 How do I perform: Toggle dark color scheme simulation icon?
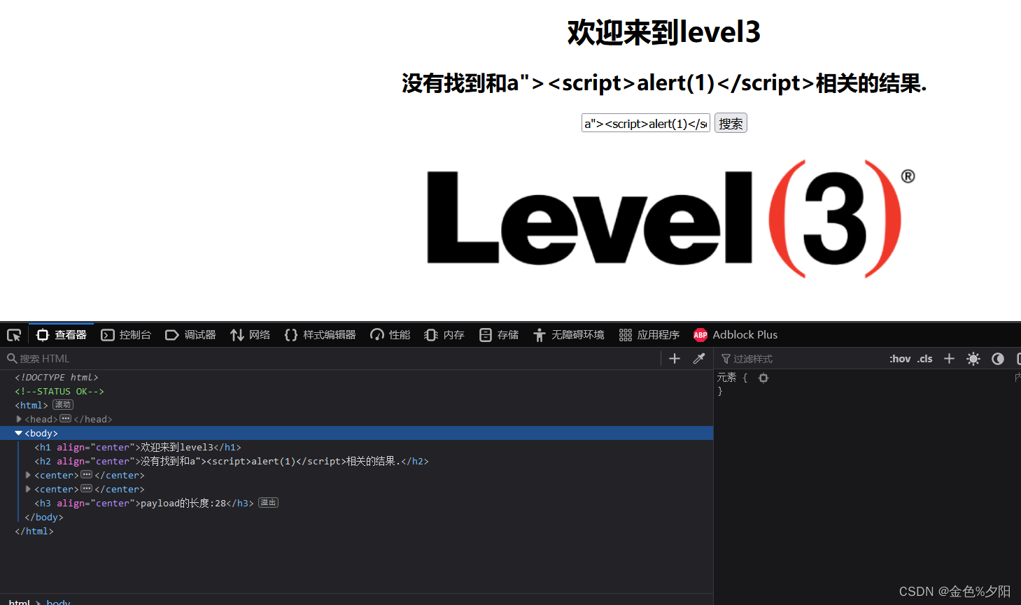998,359
